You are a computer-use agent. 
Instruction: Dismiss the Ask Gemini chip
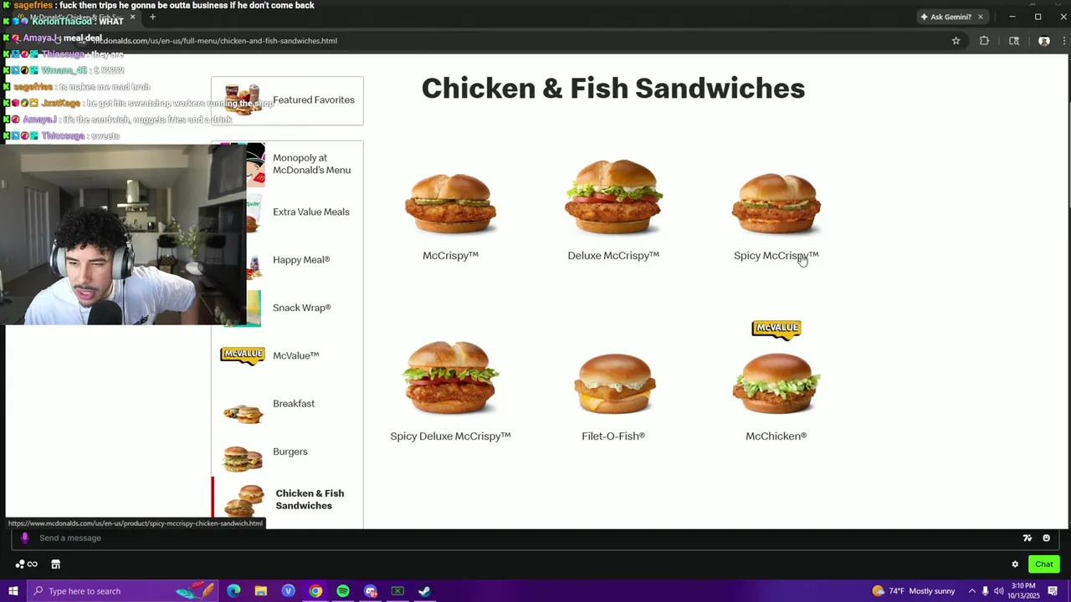point(981,17)
